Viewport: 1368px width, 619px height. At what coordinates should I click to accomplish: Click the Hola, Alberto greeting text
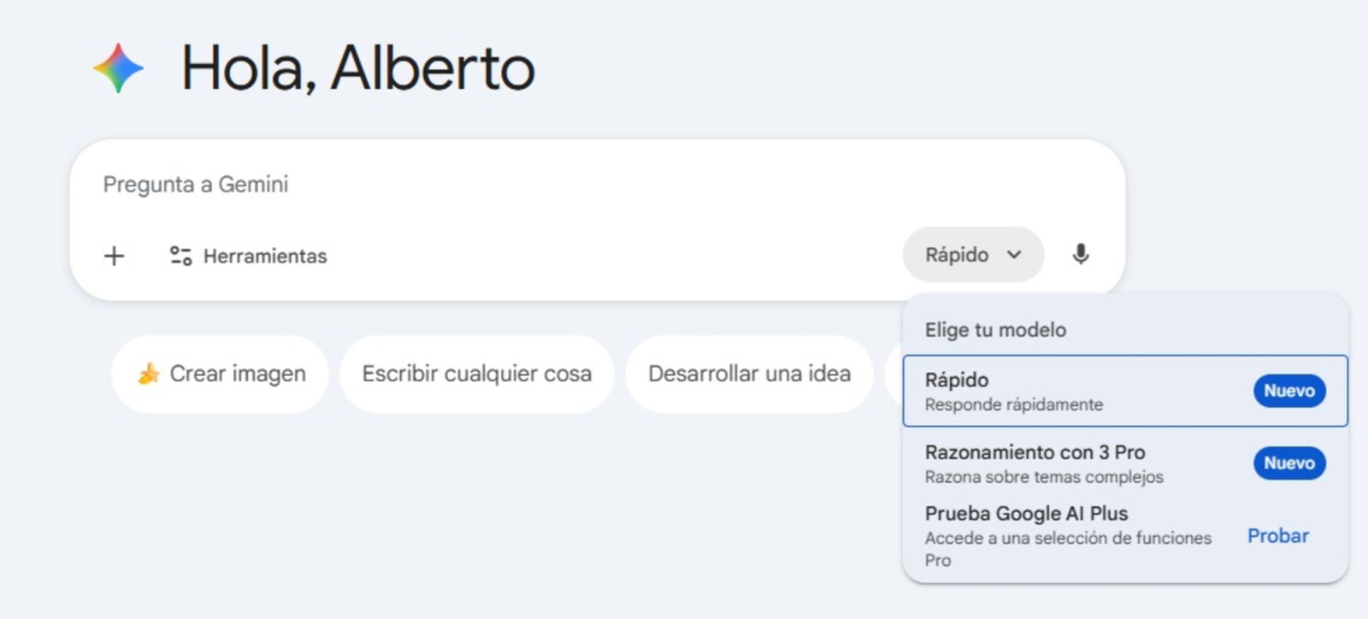(359, 68)
